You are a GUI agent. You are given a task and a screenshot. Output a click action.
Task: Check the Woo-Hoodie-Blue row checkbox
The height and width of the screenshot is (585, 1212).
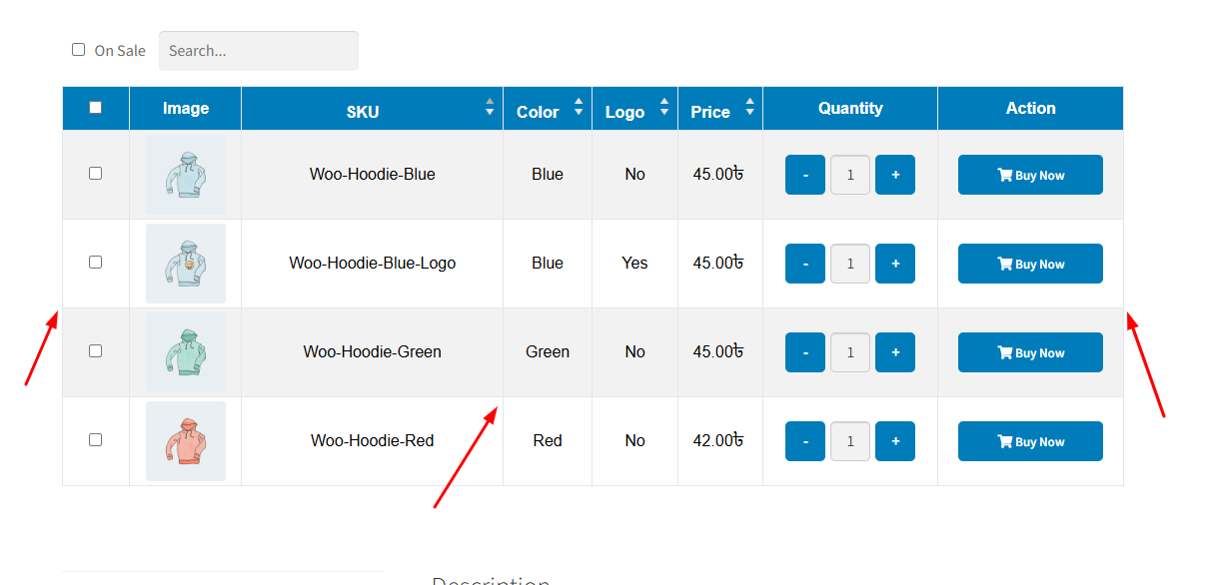pos(96,174)
